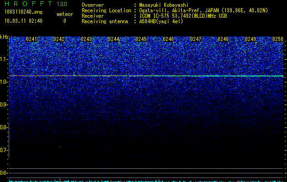
Task: Click the 1.0 frequency axis label
Action: pos(3,82)
